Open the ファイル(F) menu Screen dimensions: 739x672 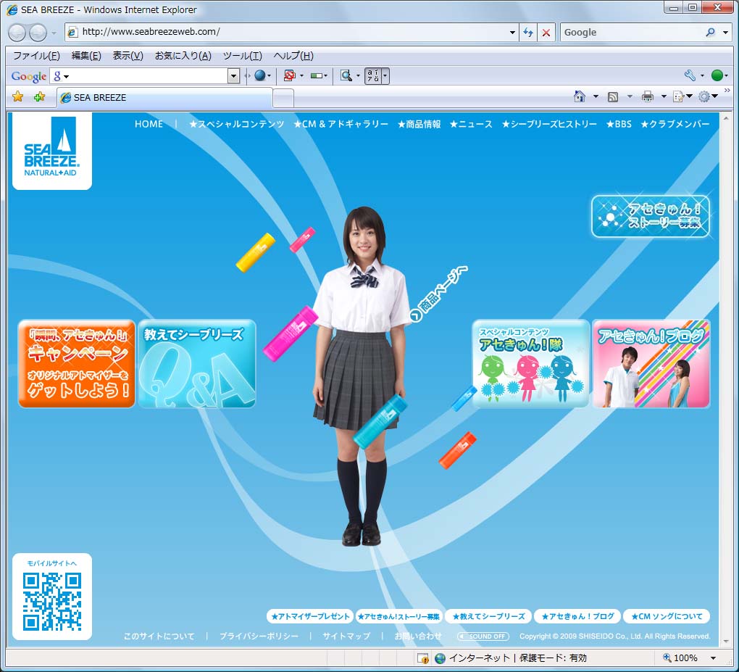36,56
